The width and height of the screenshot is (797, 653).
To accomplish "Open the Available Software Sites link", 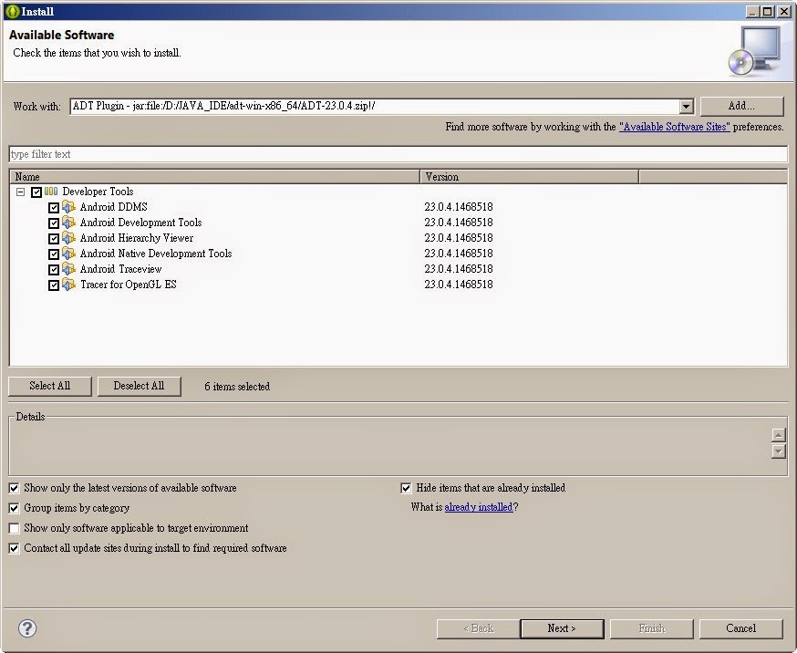I will [x=675, y=127].
